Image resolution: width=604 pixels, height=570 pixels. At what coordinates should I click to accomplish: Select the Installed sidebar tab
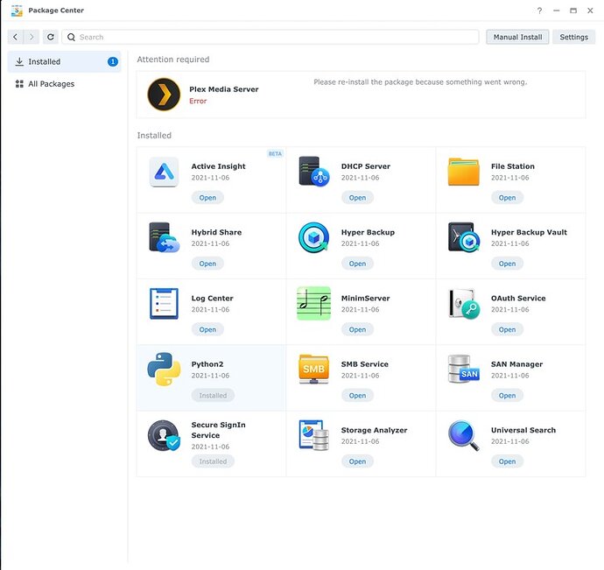coord(64,61)
